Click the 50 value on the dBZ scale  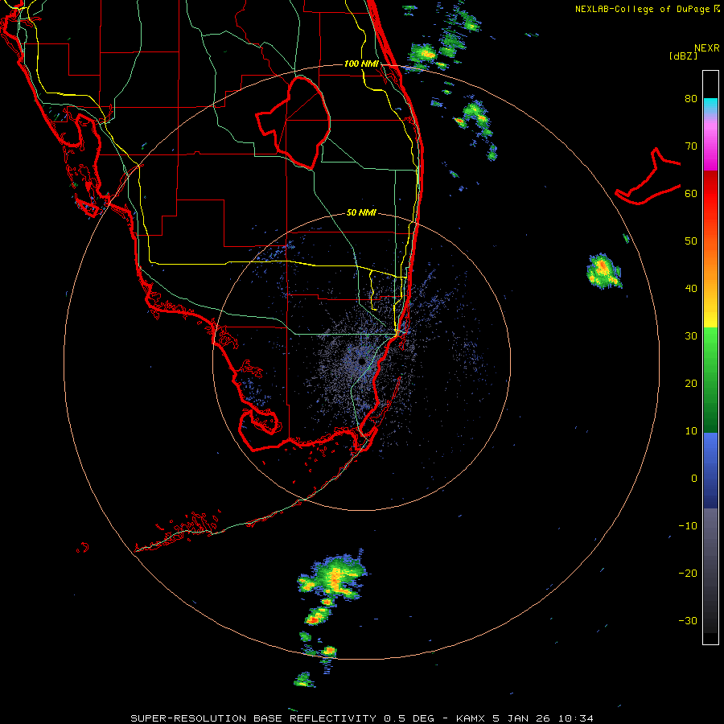(x=691, y=241)
